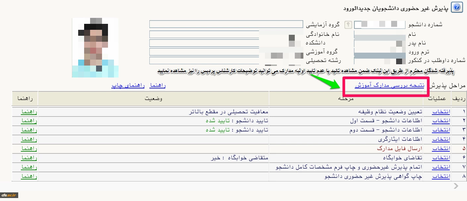Screen dimensions: 467x201
Task: Click the gray chevron arrow below the table
Action: pos(456,186)
